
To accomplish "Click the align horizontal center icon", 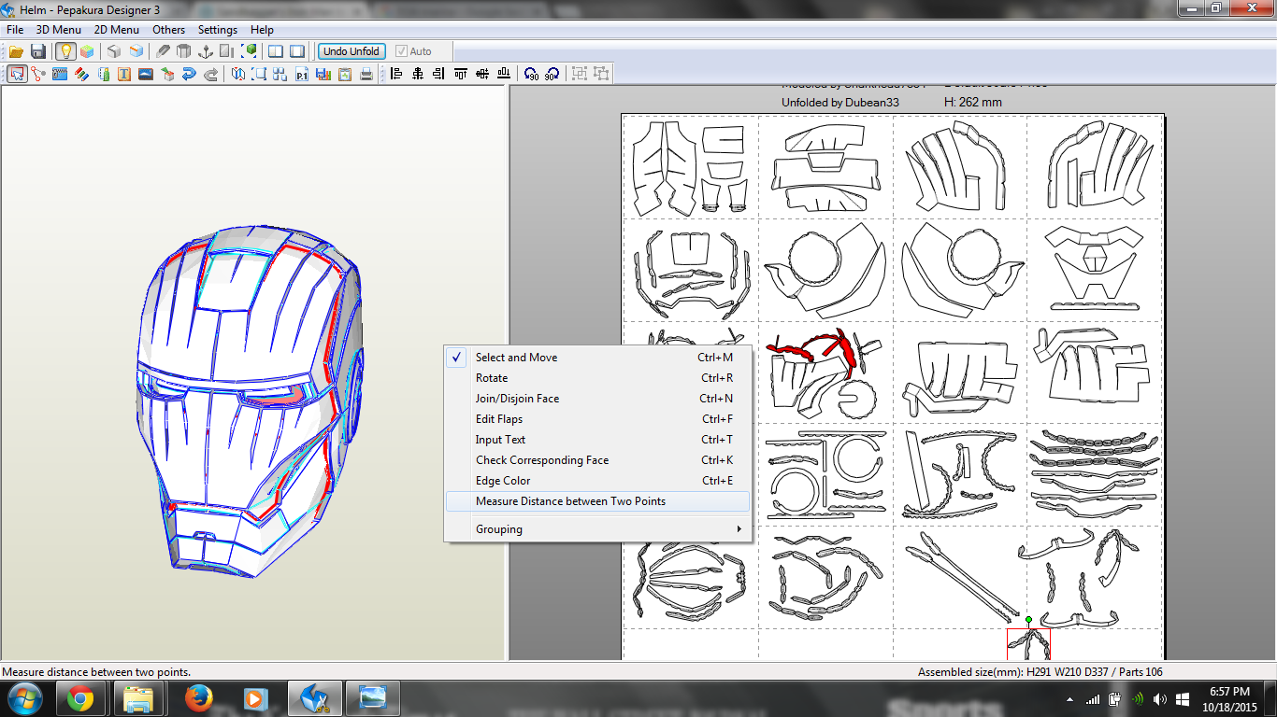I will point(418,74).
